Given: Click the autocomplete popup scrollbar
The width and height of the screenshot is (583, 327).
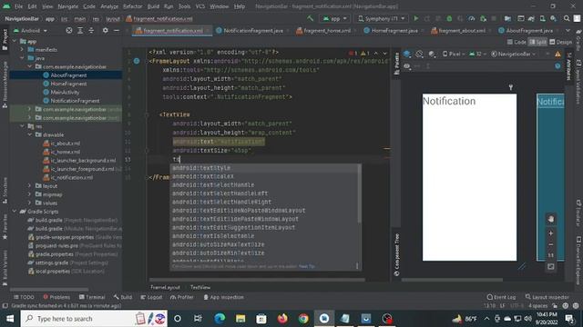Looking at the screenshot, I should tap(359, 193).
